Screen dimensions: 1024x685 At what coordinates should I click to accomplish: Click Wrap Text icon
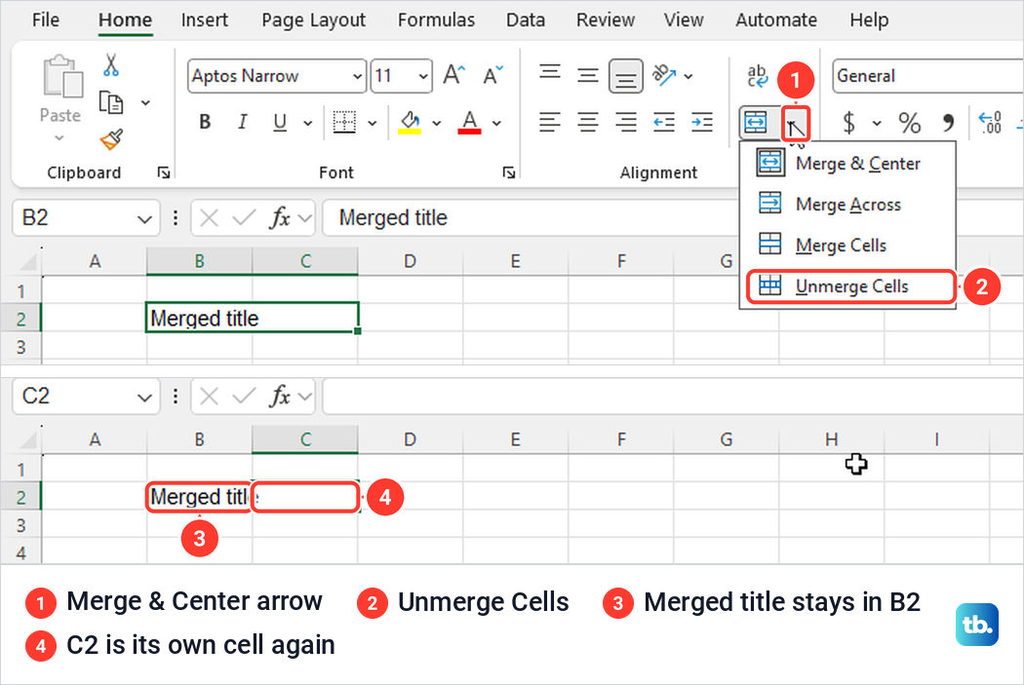pyautogui.click(x=758, y=76)
